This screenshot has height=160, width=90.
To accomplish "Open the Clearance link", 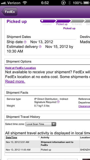I will click(84, 106).
